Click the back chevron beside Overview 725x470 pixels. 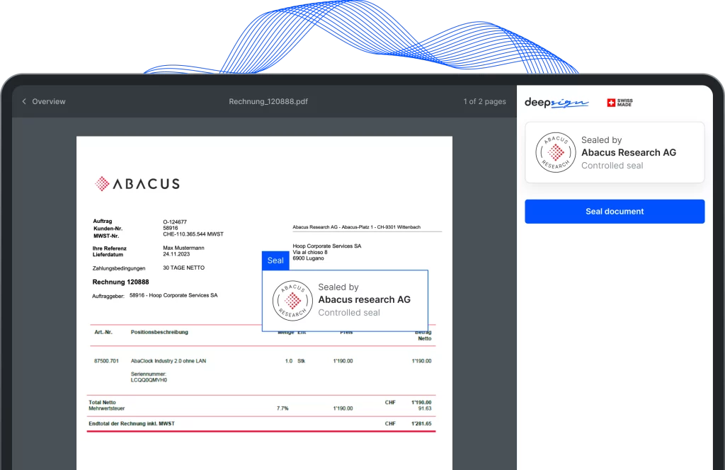(24, 102)
